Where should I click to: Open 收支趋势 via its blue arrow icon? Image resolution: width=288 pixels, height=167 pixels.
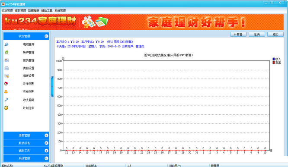tap(6, 100)
